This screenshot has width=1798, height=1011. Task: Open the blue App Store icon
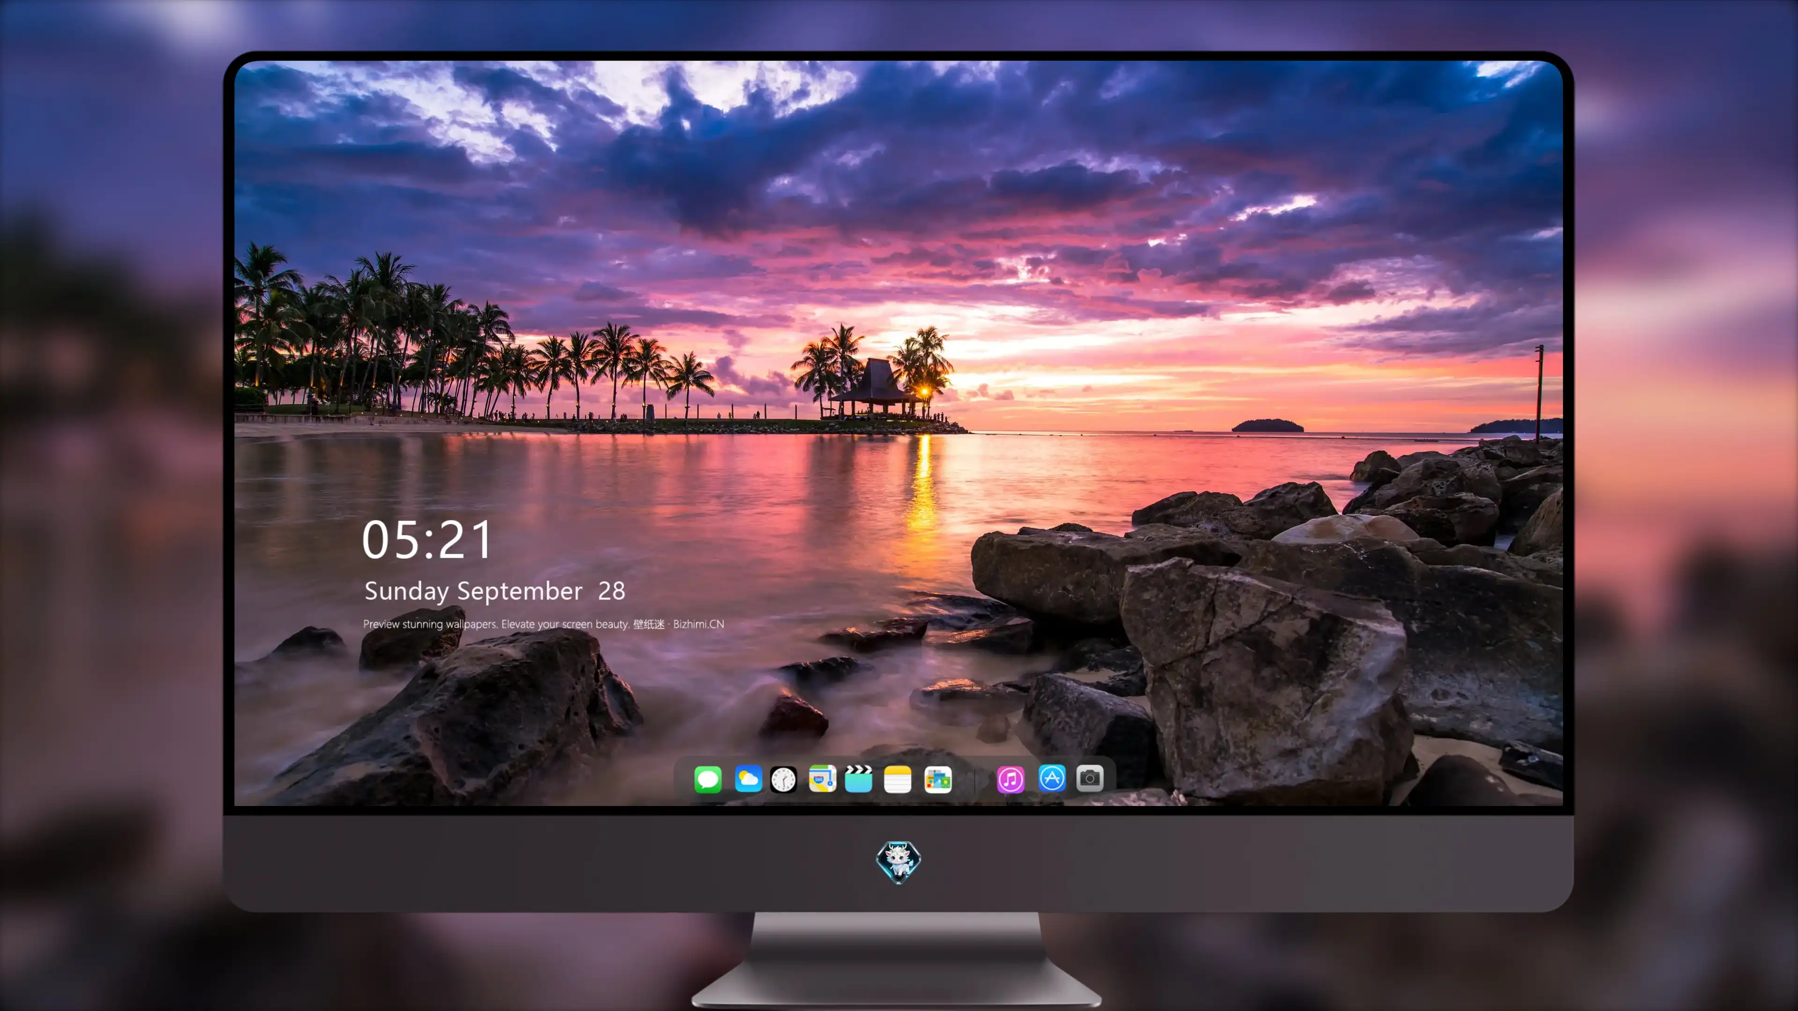click(1052, 778)
